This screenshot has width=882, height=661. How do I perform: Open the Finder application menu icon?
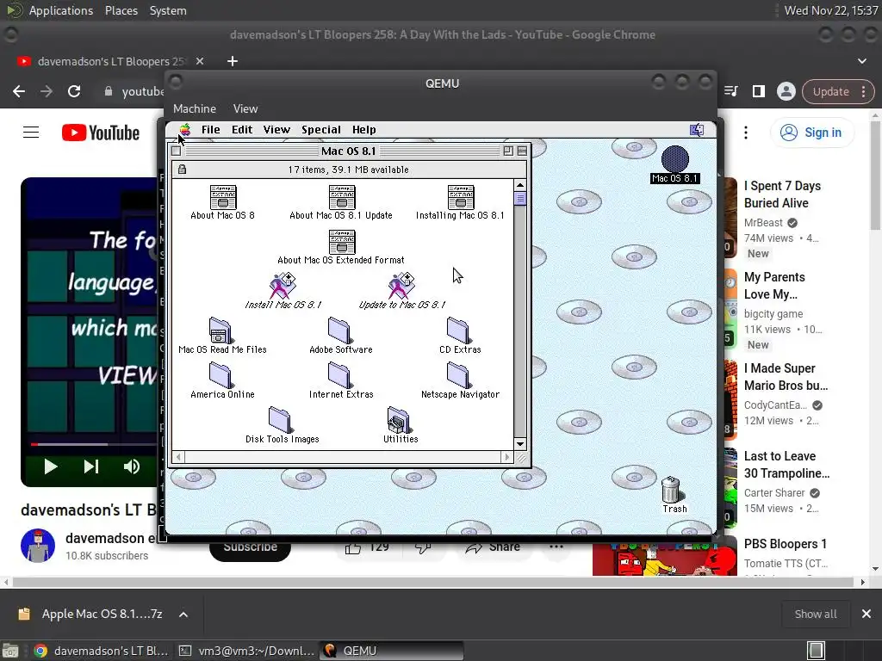[696, 130]
